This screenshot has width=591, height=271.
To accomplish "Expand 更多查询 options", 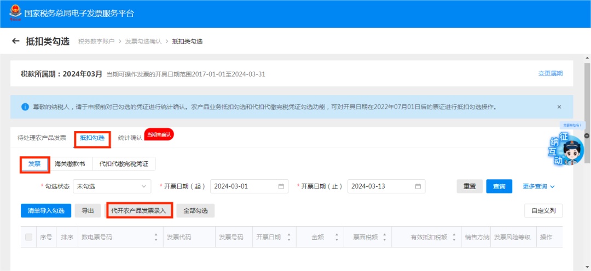I will [x=538, y=186].
